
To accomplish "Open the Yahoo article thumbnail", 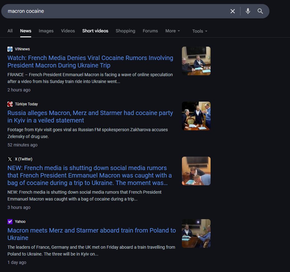I will click(x=196, y=233).
